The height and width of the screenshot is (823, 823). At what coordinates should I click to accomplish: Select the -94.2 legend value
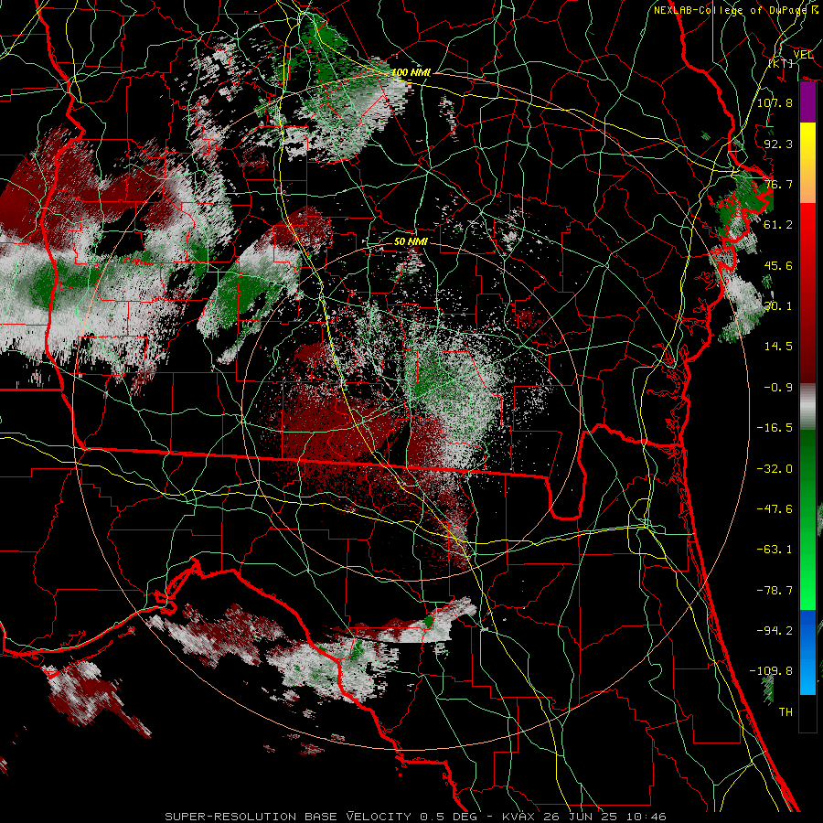[775, 631]
